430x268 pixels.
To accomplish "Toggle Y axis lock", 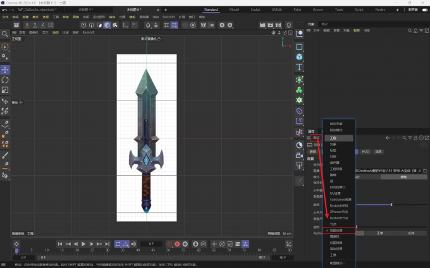I will pyautogui.click(x=35, y=25).
